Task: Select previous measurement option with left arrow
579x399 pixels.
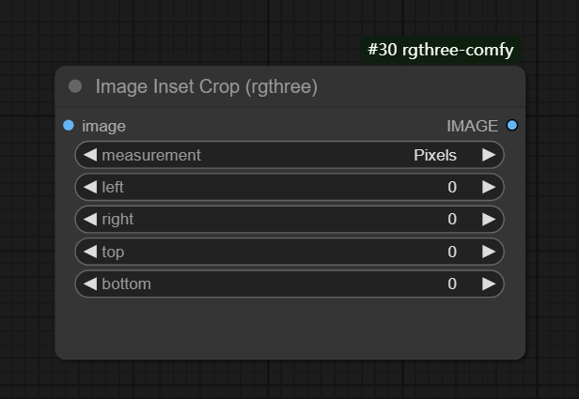Action: click(x=90, y=155)
